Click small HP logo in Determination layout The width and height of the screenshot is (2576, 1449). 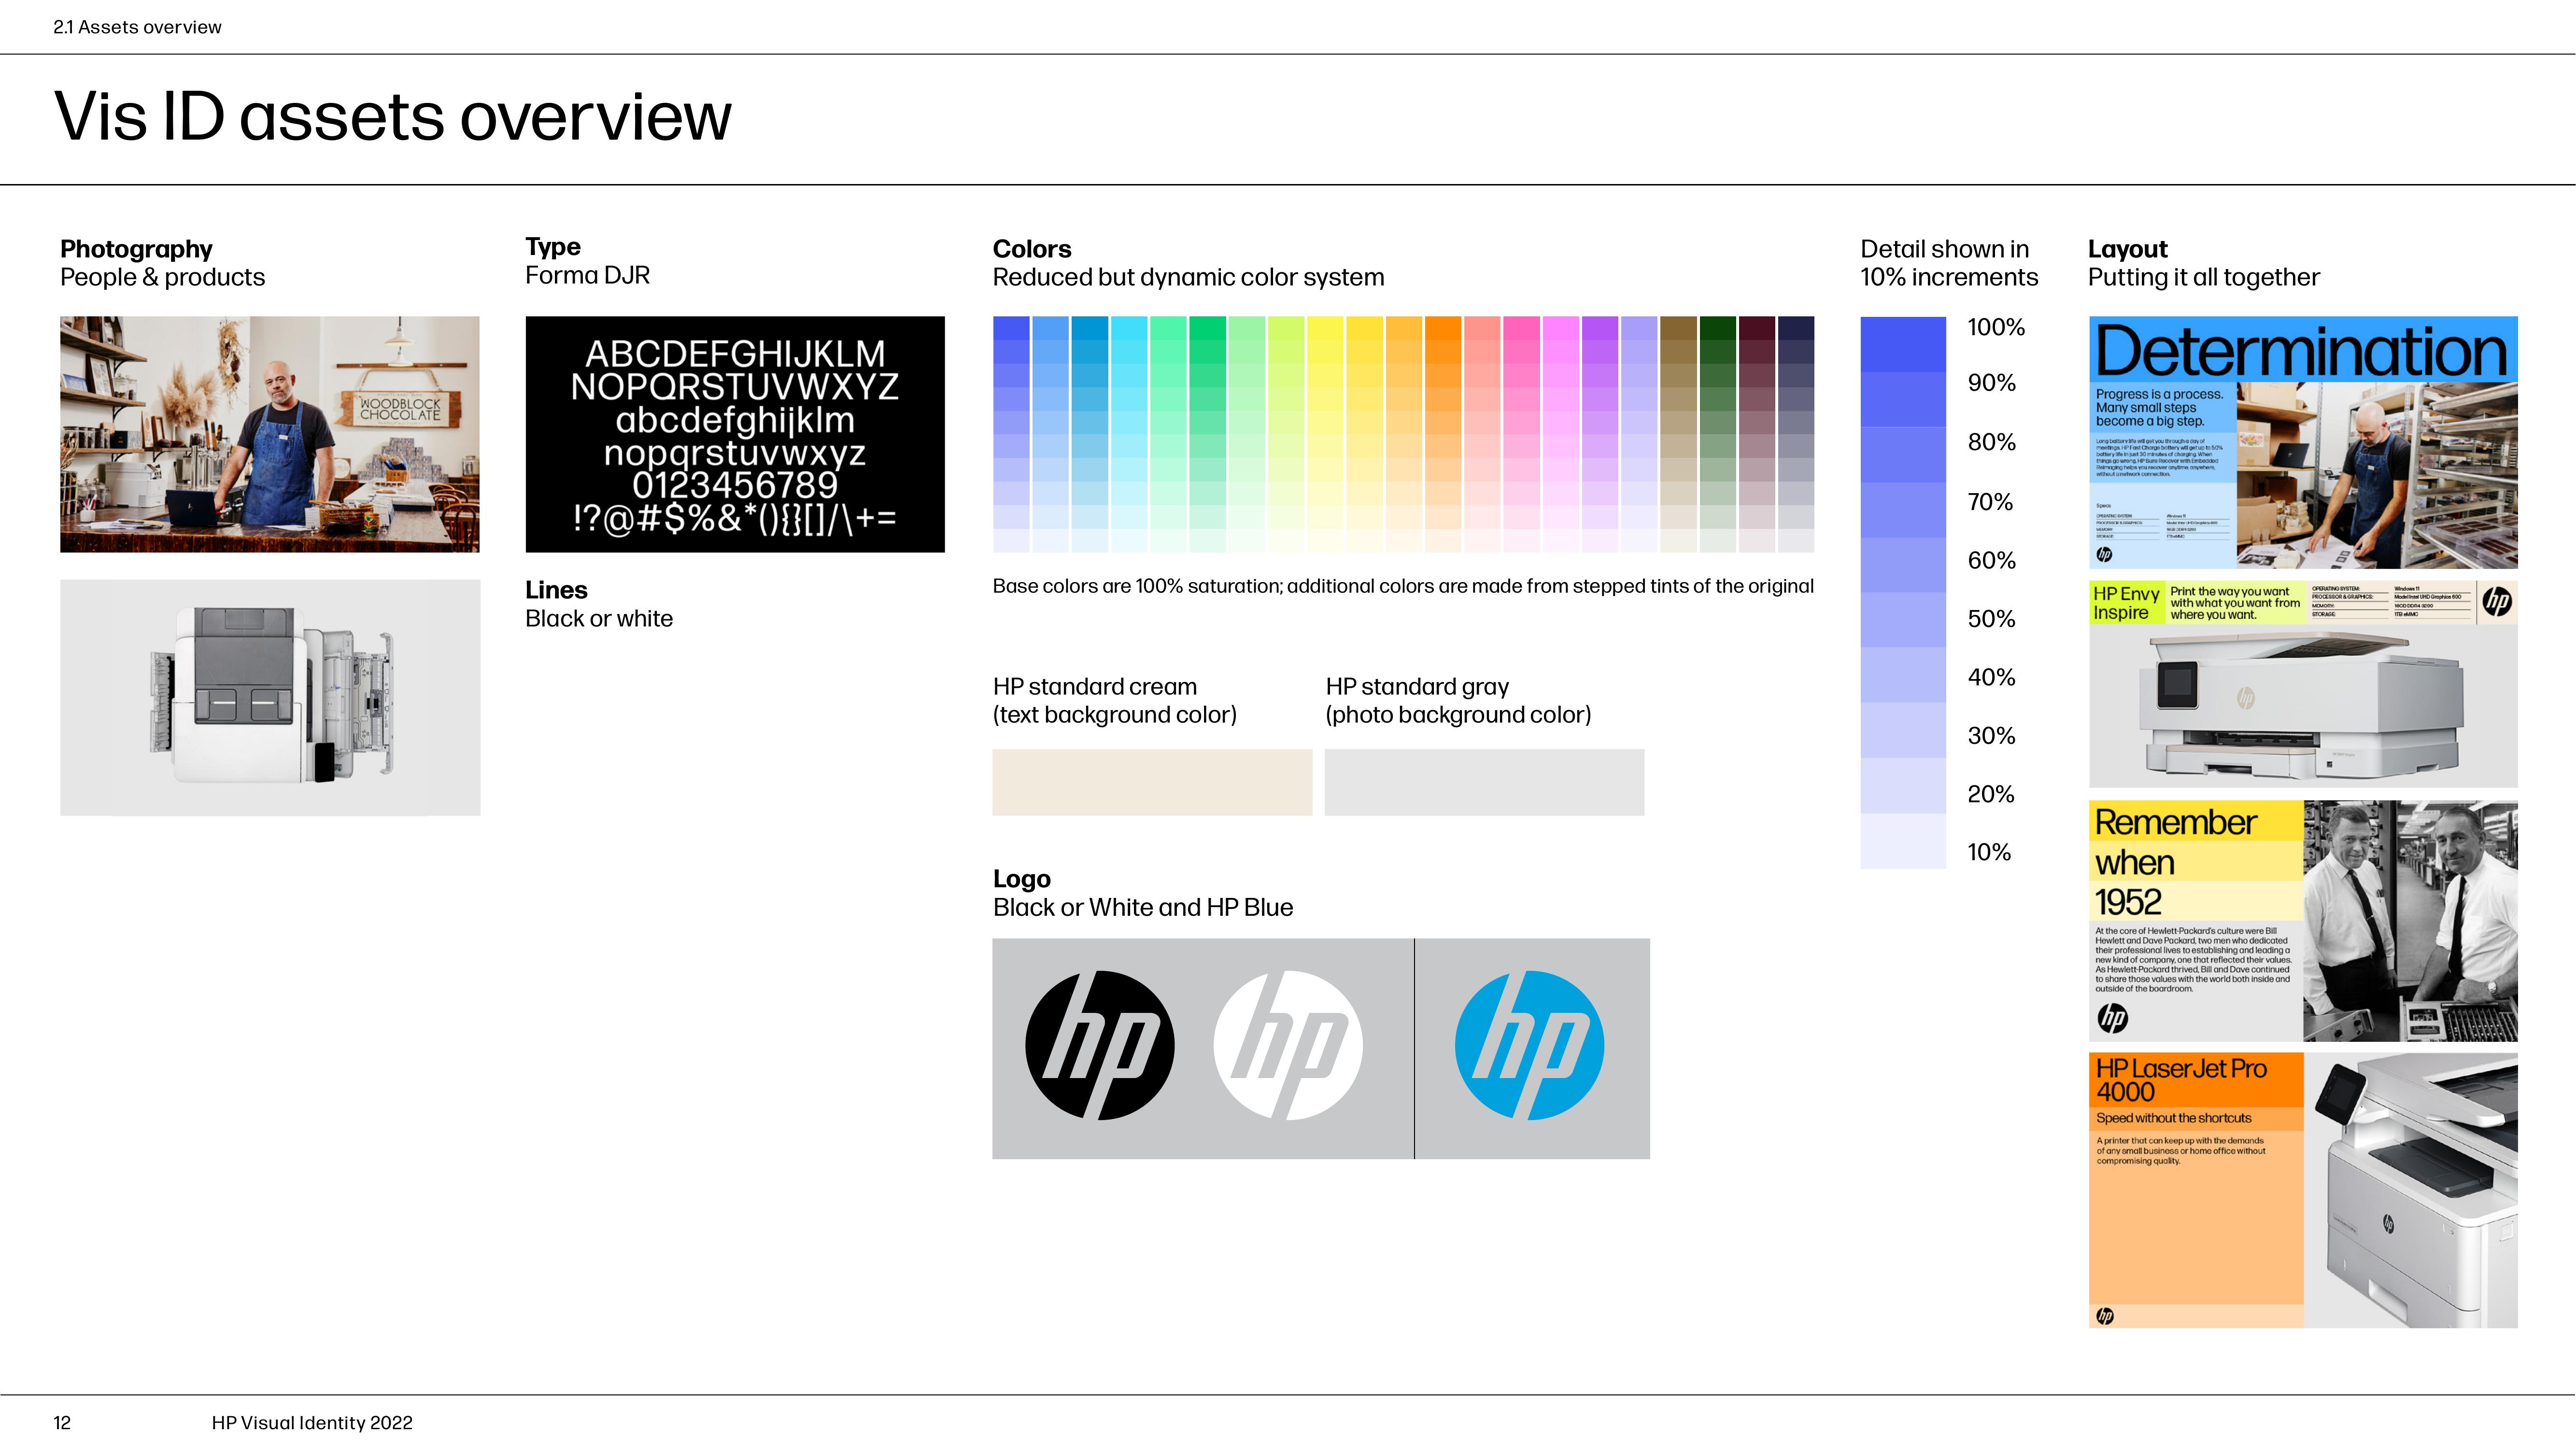(x=2104, y=554)
